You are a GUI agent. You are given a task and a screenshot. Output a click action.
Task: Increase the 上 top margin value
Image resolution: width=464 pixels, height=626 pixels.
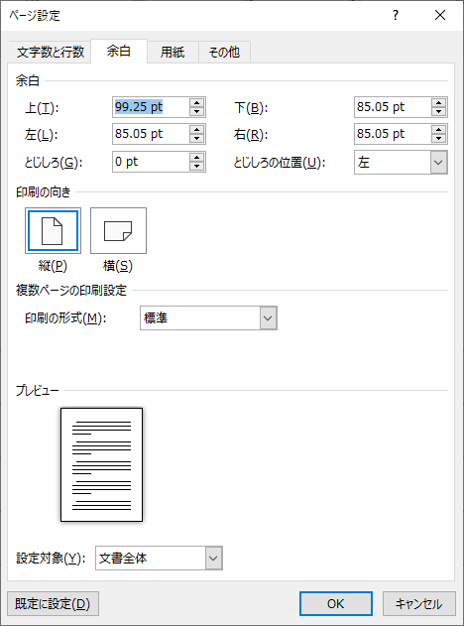tap(196, 102)
